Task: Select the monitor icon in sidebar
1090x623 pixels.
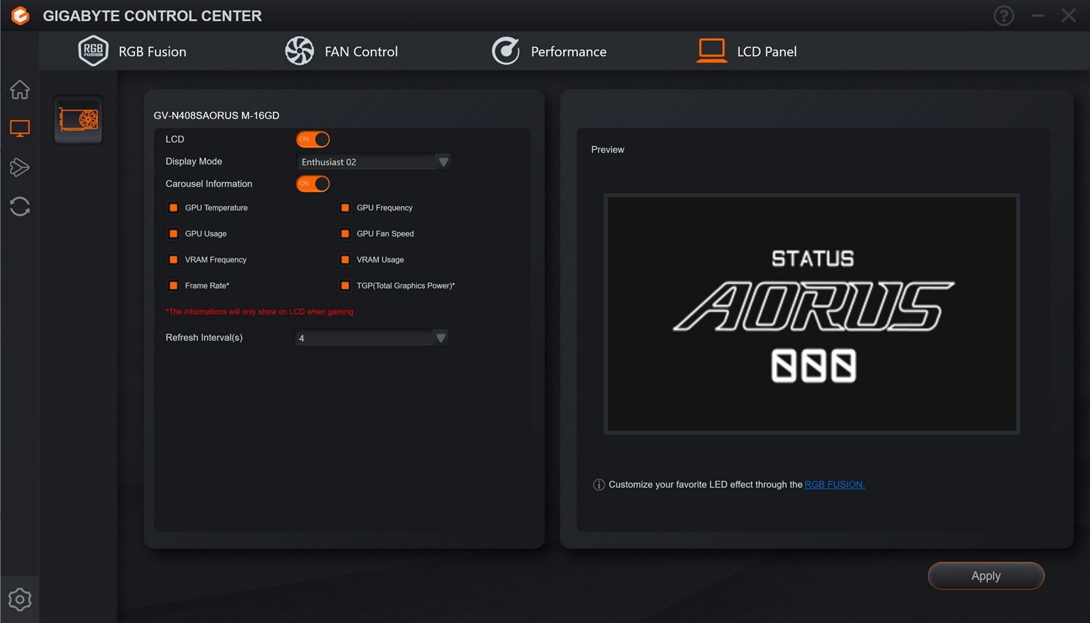Action: click(20, 128)
